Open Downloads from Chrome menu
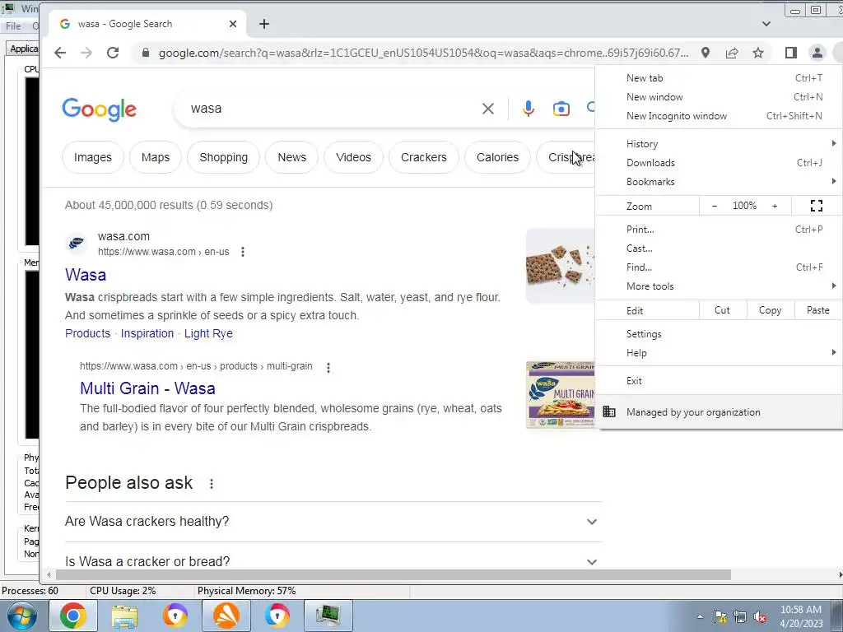The width and height of the screenshot is (843, 632). point(720,162)
